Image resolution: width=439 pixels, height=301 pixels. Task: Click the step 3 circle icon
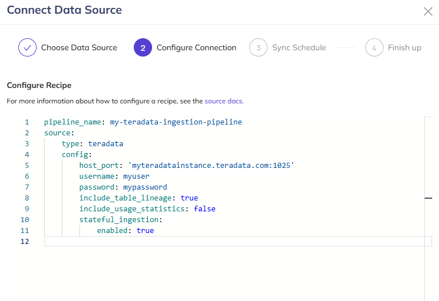(x=258, y=47)
